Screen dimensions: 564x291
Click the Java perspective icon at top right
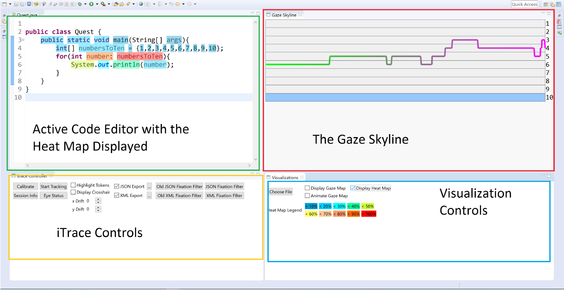point(553,4)
